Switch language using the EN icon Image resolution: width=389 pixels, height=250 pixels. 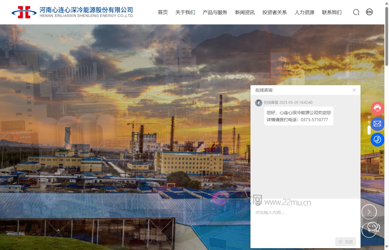369,12
